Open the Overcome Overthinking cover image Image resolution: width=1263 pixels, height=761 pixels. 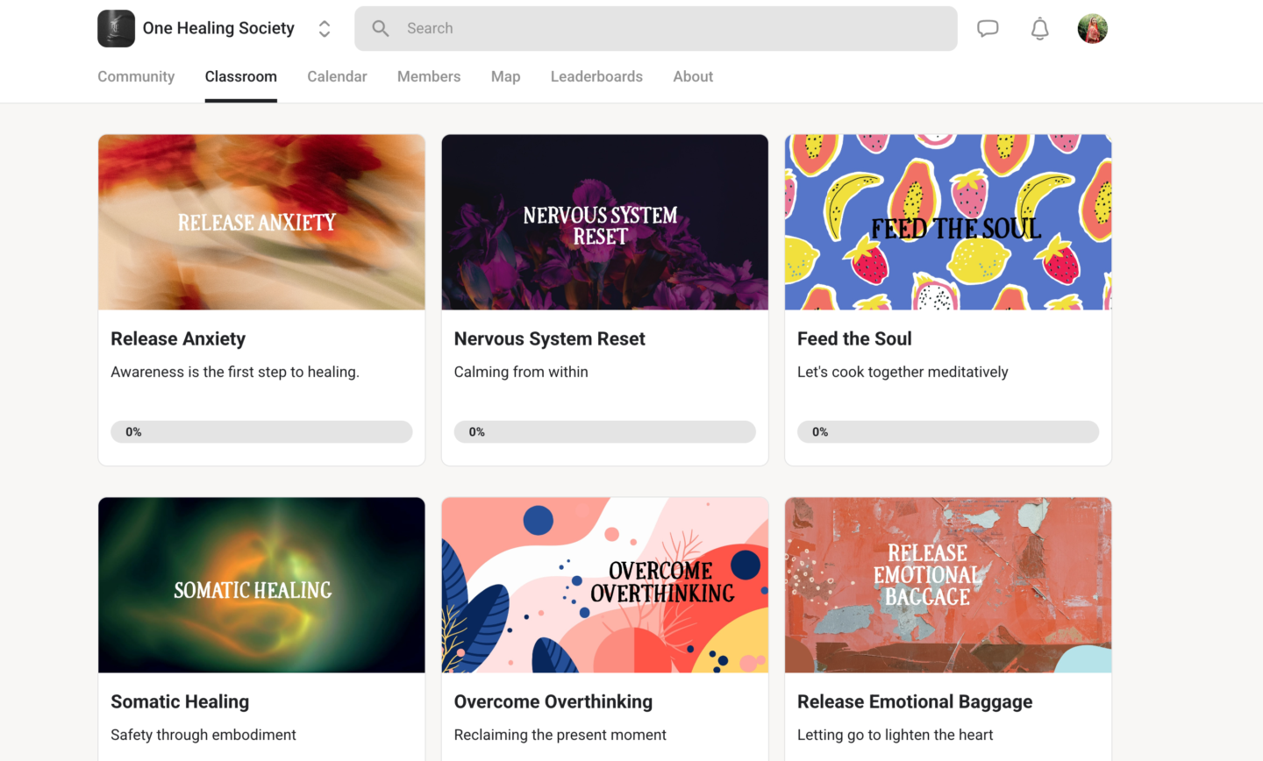(x=605, y=585)
